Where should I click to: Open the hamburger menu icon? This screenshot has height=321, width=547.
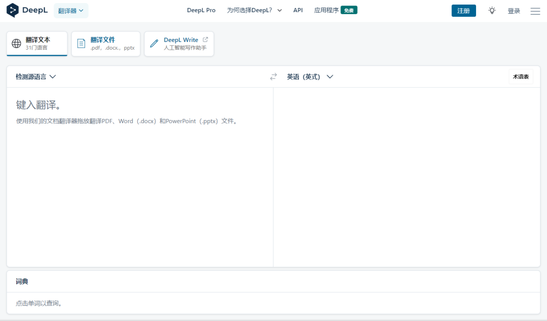pyautogui.click(x=535, y=11)
